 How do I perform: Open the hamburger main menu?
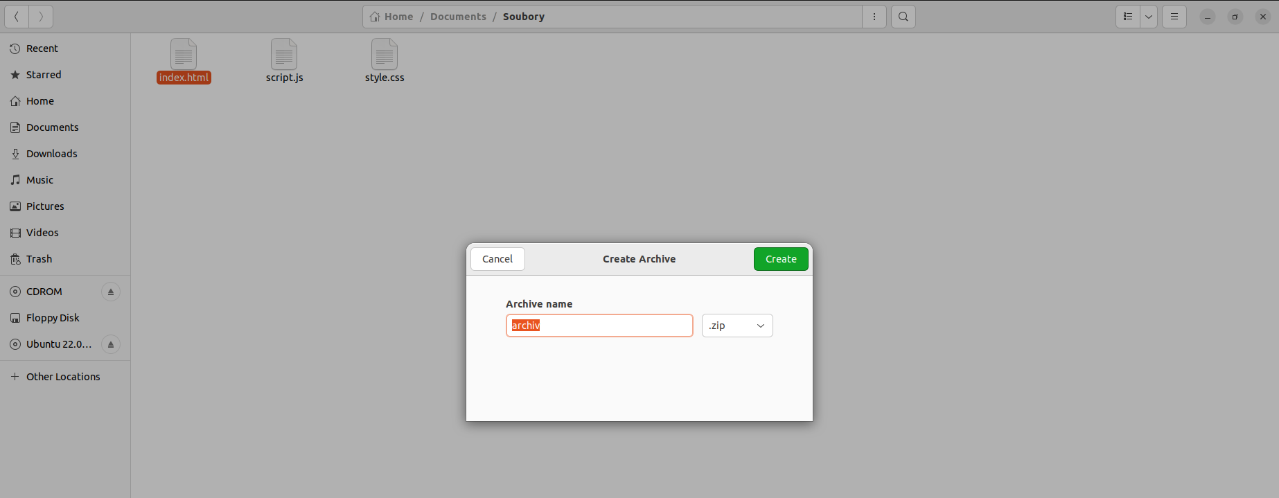click(1174, 17)
